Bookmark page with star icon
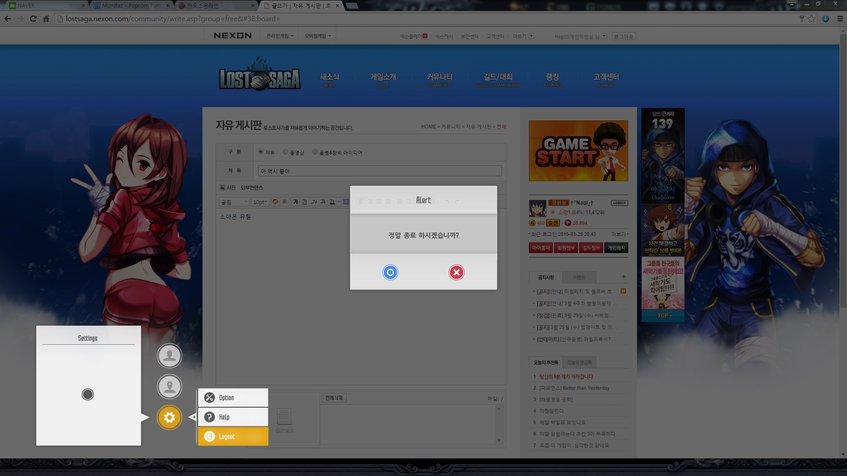 click(x=812, y=19)
